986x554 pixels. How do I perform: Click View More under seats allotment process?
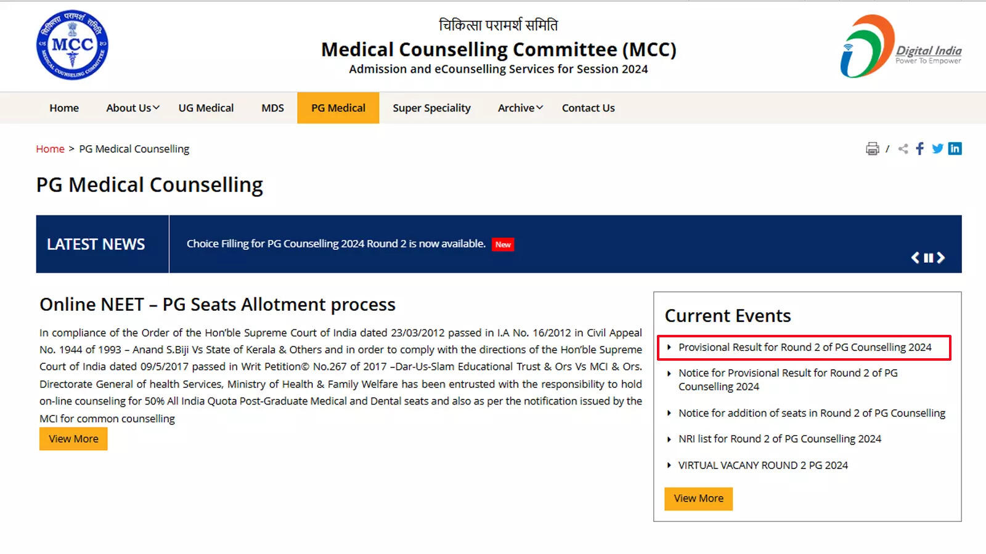(73, 438)
